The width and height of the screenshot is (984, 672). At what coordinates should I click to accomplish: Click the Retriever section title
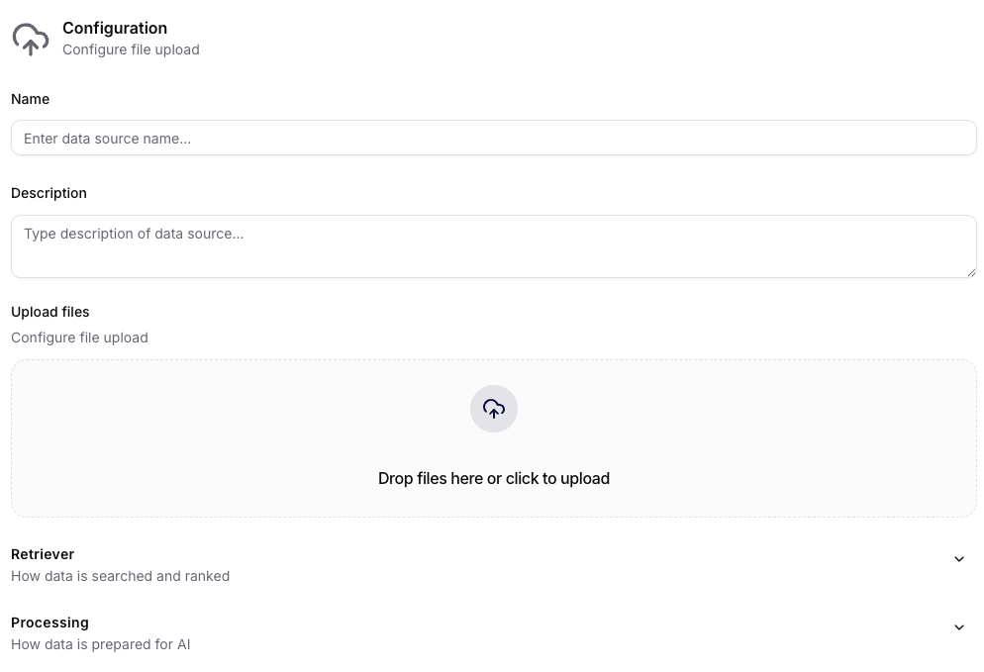click(43, 554)
